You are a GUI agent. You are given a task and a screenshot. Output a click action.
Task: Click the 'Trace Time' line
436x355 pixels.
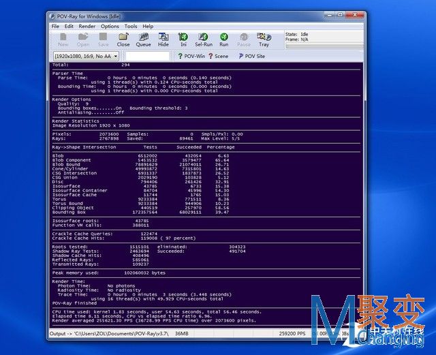click(144, 294)
